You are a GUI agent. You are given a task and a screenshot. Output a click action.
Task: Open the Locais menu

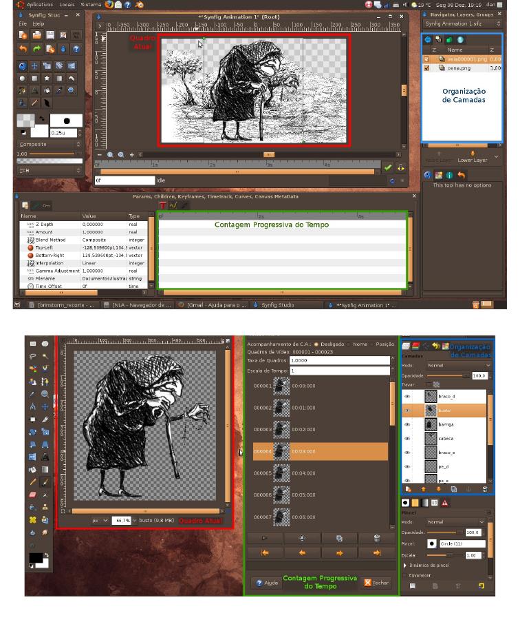tap(67, 4)
